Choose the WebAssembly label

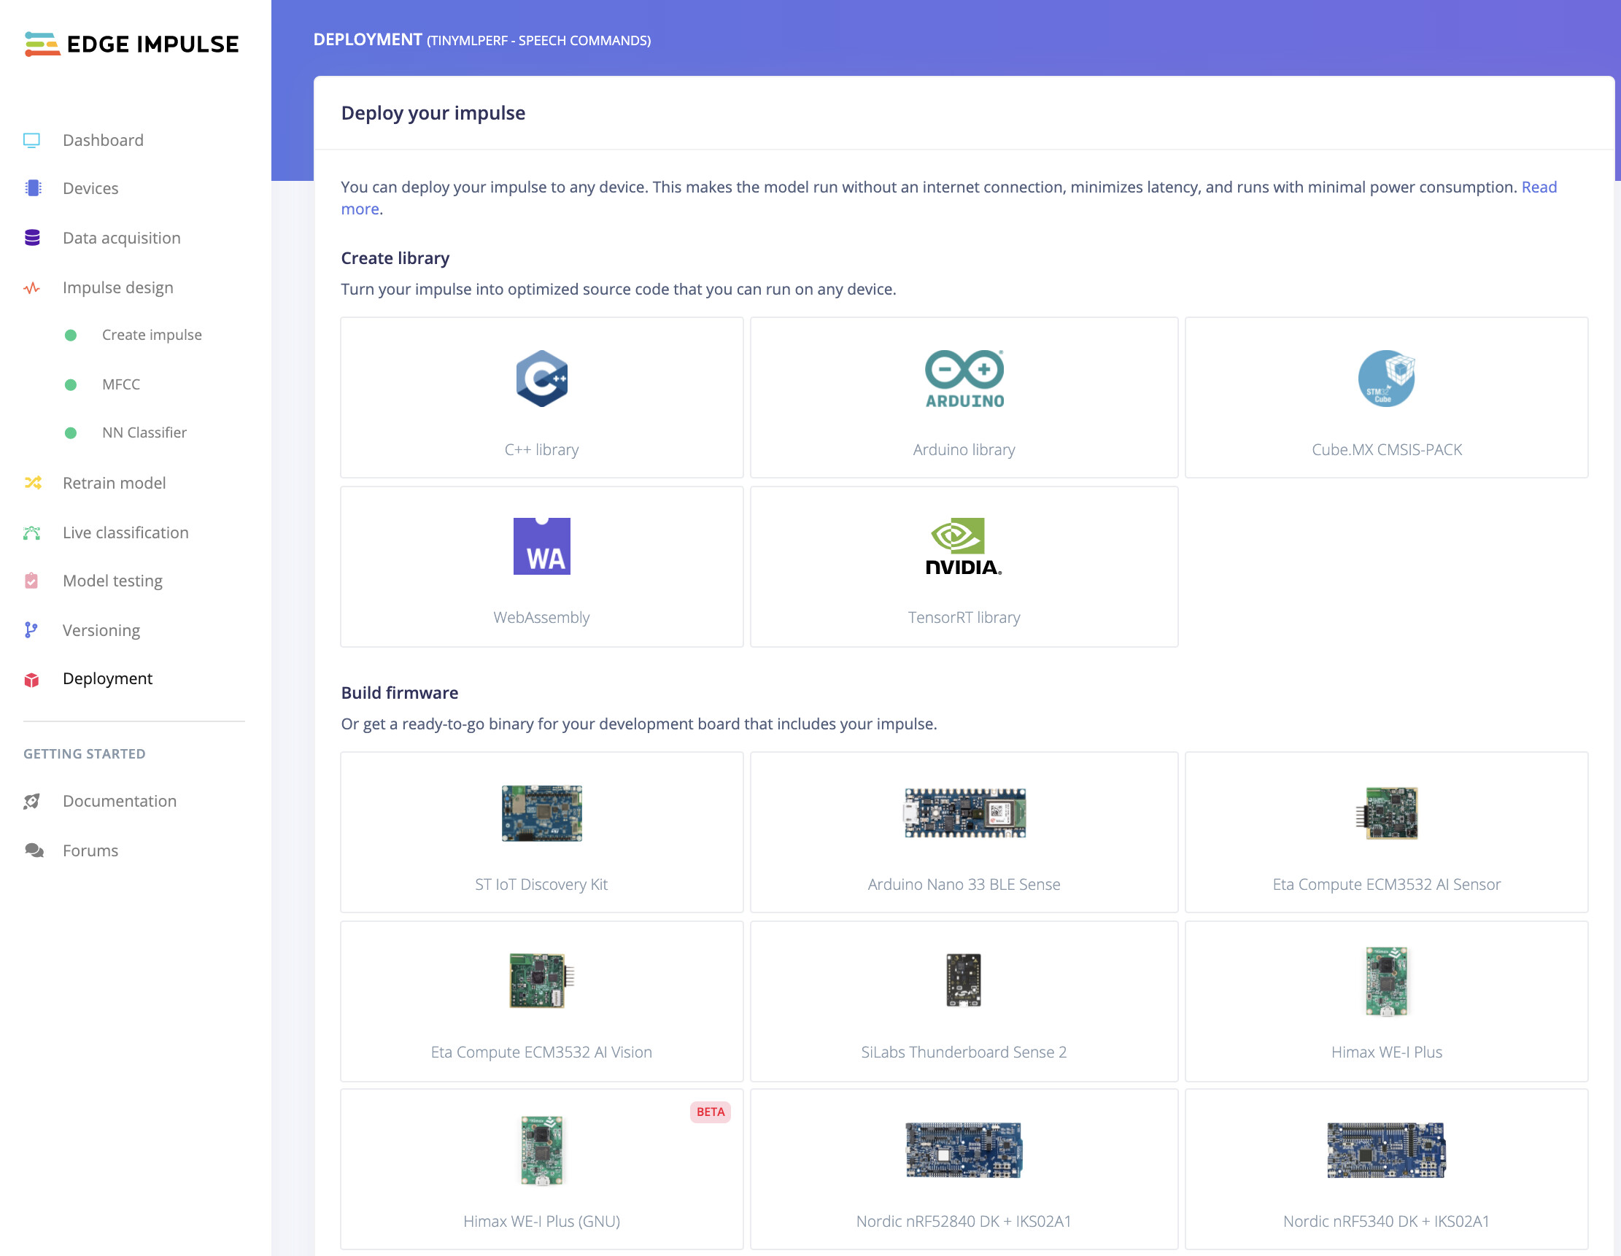click(542, 618)
